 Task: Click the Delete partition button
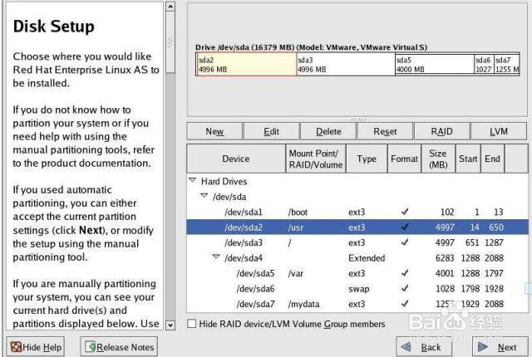pos(328,131)
